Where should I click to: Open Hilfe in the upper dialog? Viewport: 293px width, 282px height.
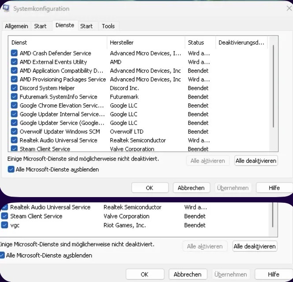tap(274, 188)
